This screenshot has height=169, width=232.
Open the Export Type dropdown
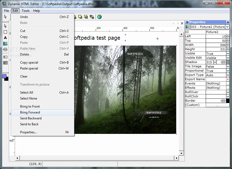click(x=228, y=75)
